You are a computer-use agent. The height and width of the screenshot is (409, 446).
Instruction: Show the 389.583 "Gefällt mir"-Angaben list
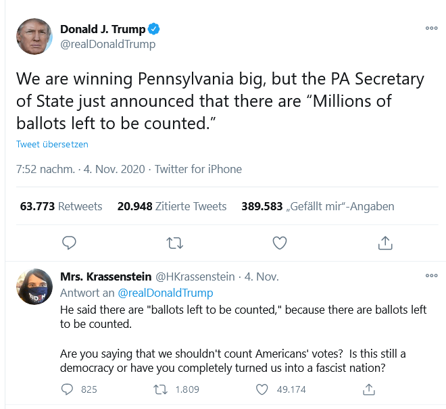click(x=318, y=206)
